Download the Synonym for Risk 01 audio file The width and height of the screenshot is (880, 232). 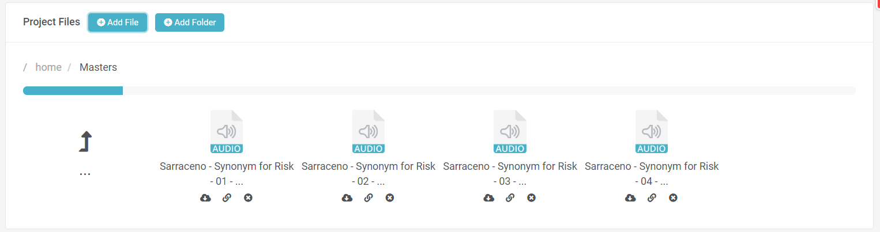pyautogui.click(x=205, y=198)
